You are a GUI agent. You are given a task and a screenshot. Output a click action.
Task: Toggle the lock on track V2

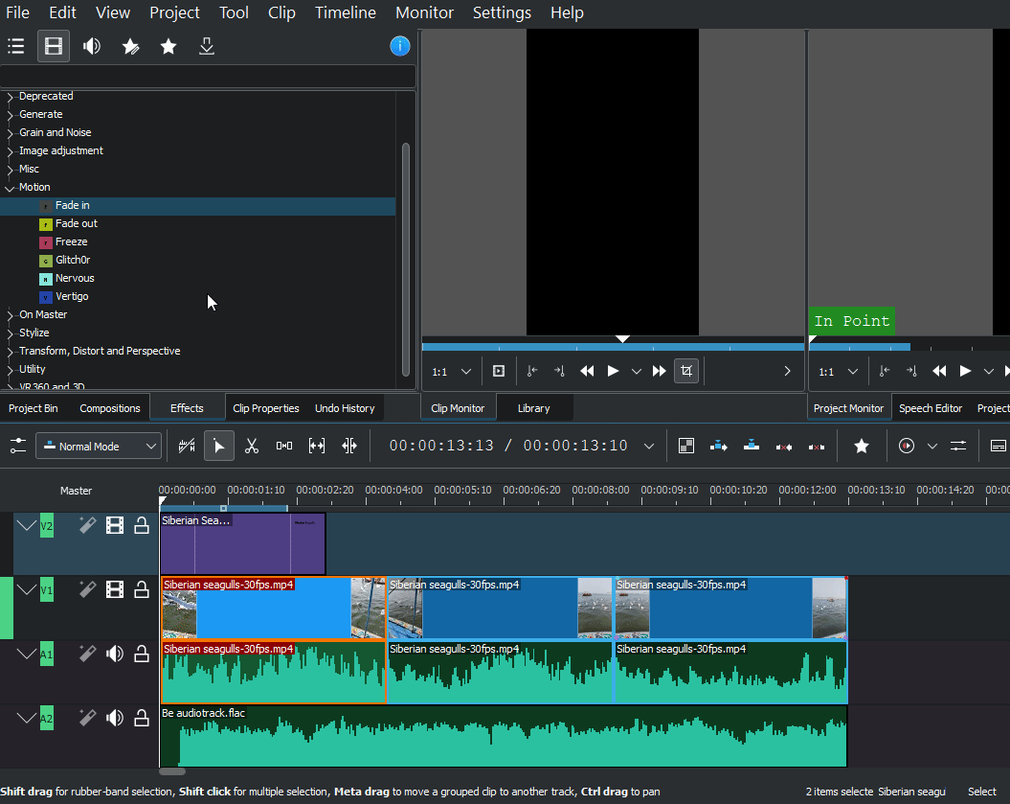pos(142,525)
